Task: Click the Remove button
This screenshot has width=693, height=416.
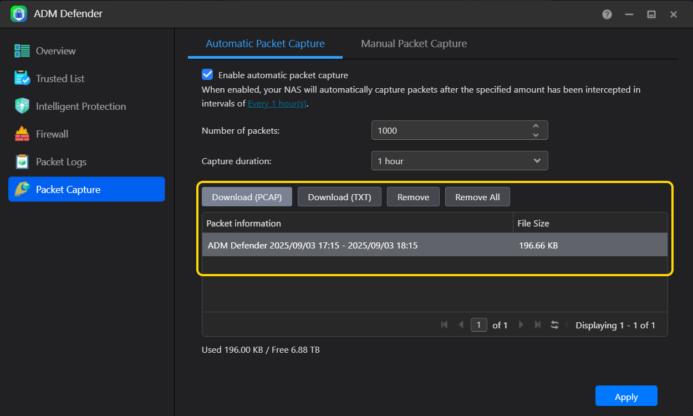Action: [x=413, y=197]
